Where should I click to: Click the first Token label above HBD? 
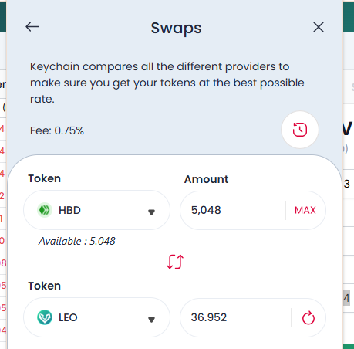[45, 178]
